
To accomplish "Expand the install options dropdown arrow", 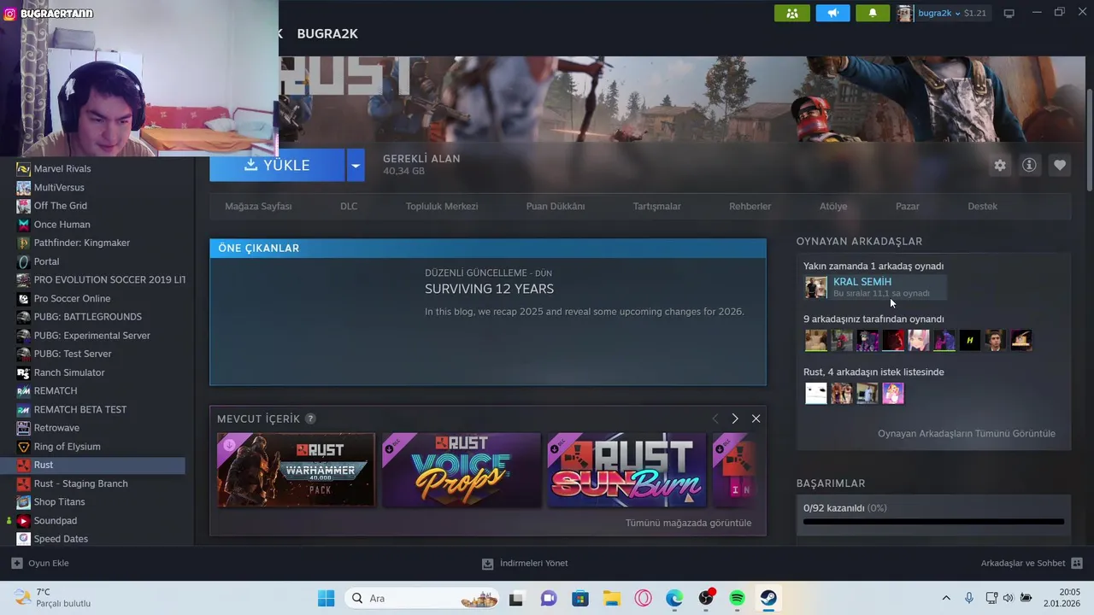I will 356,165.
